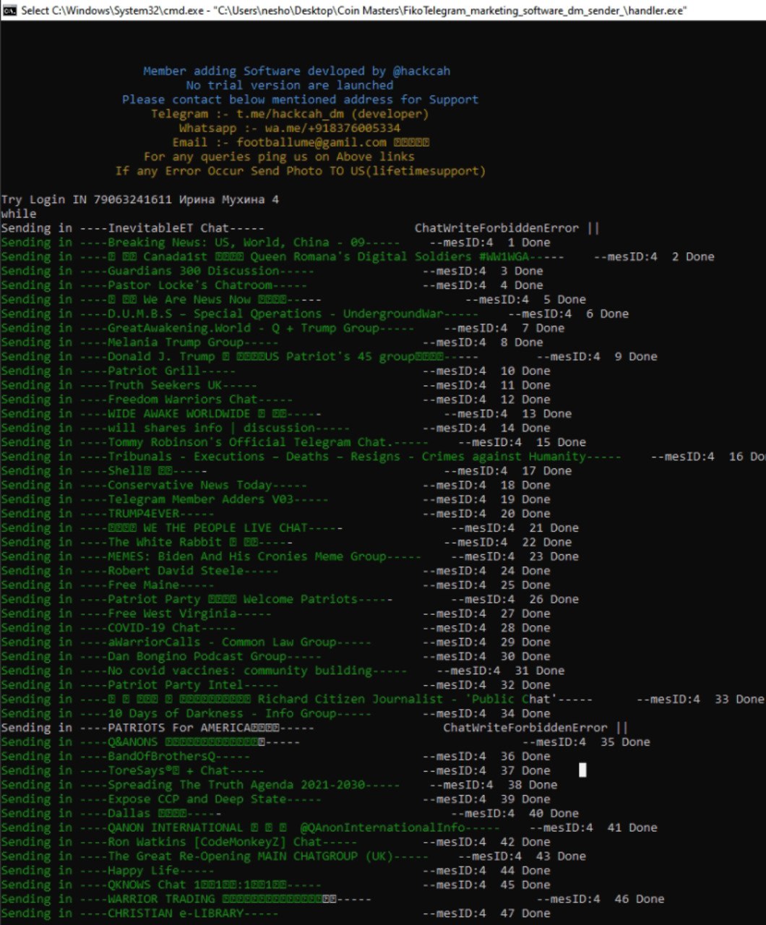Click 'aWarriorCalls - Common Law Group' line
The image size is (766, 925).
[x=275, y=642]
